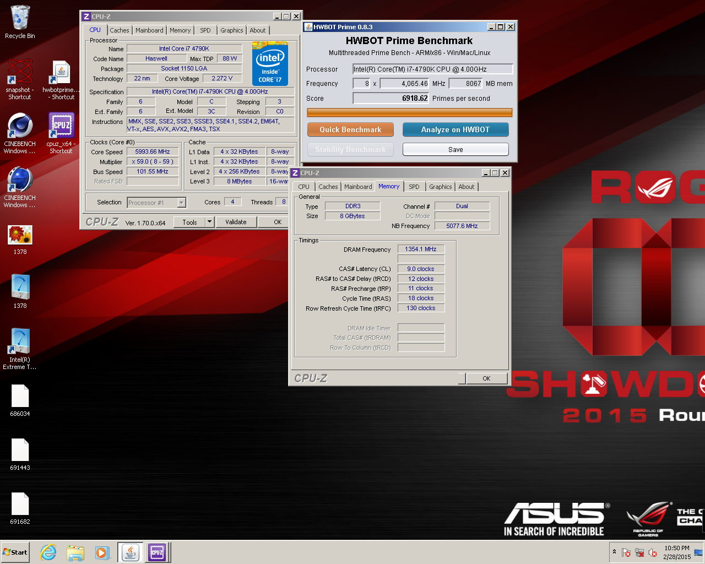Select the cpuz_x64 shortcut desktop icon
The image size is (705, 564).
[x=61, y=133]
